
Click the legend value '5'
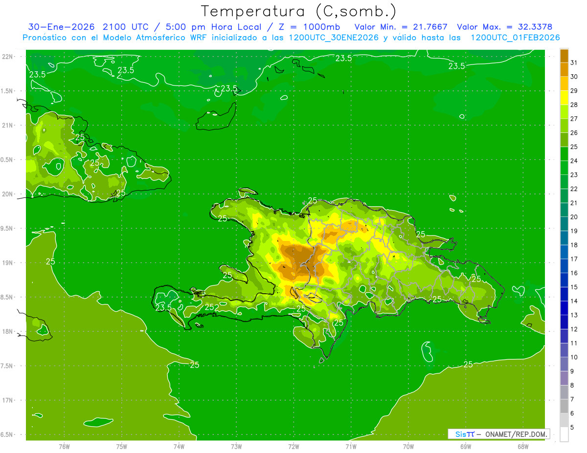[573, 428]
